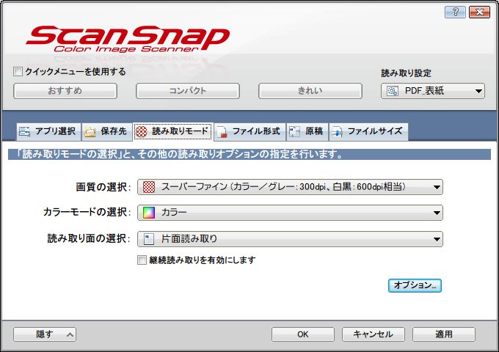Confirm with the OK button
499x352 pixels.
coord(303,334)
